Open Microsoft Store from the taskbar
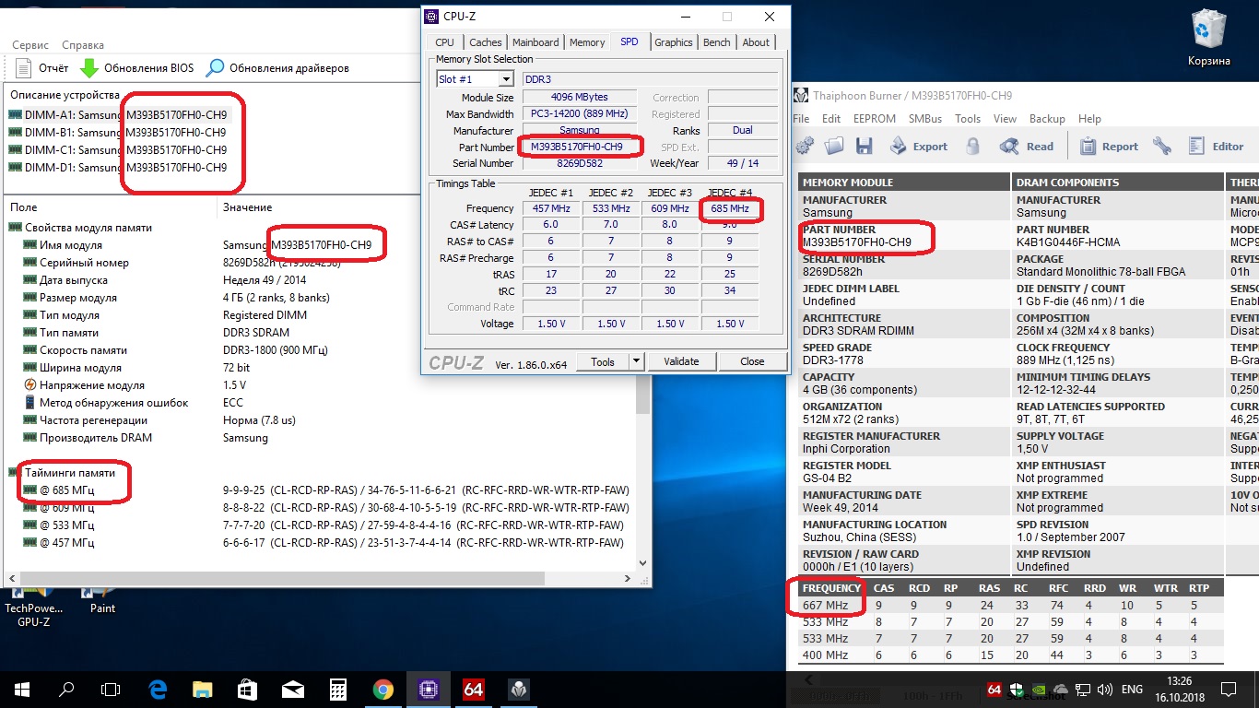 (x=247, y=690)
